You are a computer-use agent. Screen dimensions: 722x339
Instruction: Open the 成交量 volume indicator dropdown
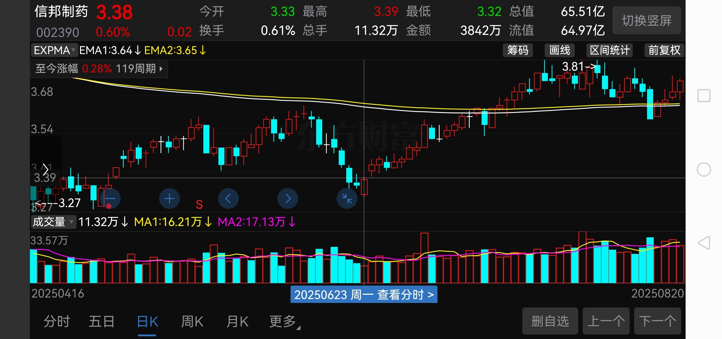pos(53,222)
